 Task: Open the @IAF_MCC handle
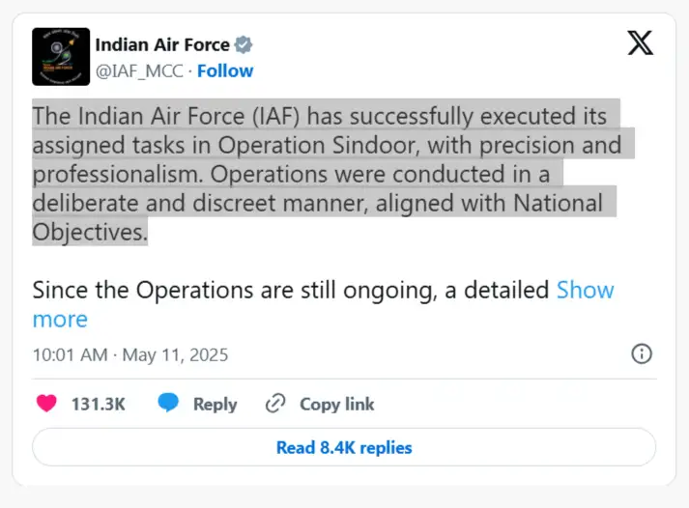point(138,71)
